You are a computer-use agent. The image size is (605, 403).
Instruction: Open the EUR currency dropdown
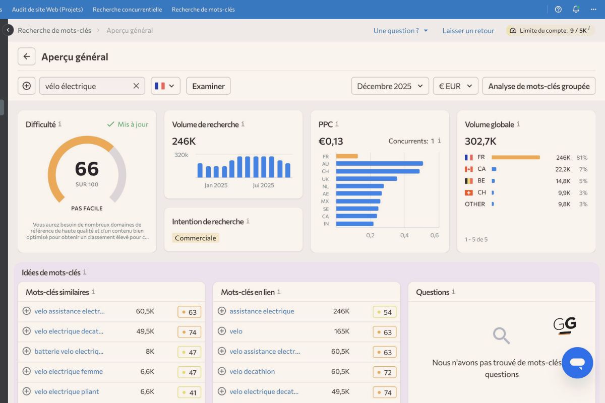(455, 86)
